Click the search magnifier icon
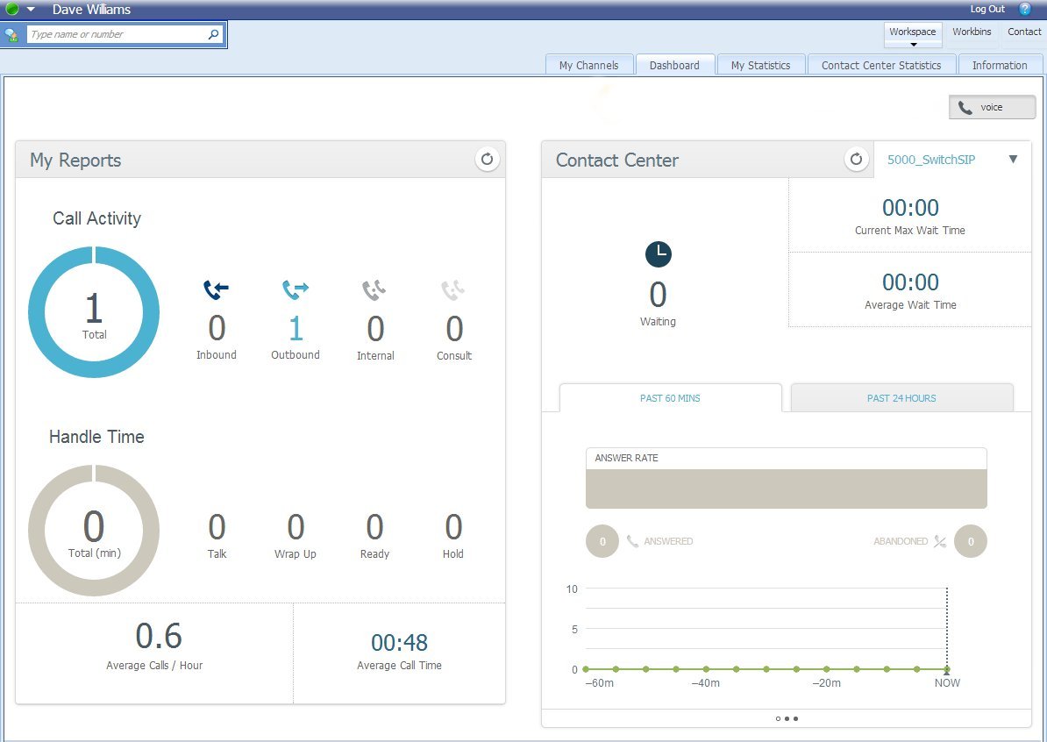The height and width of the screenshot is (742, 1047). tap(213, 35)
